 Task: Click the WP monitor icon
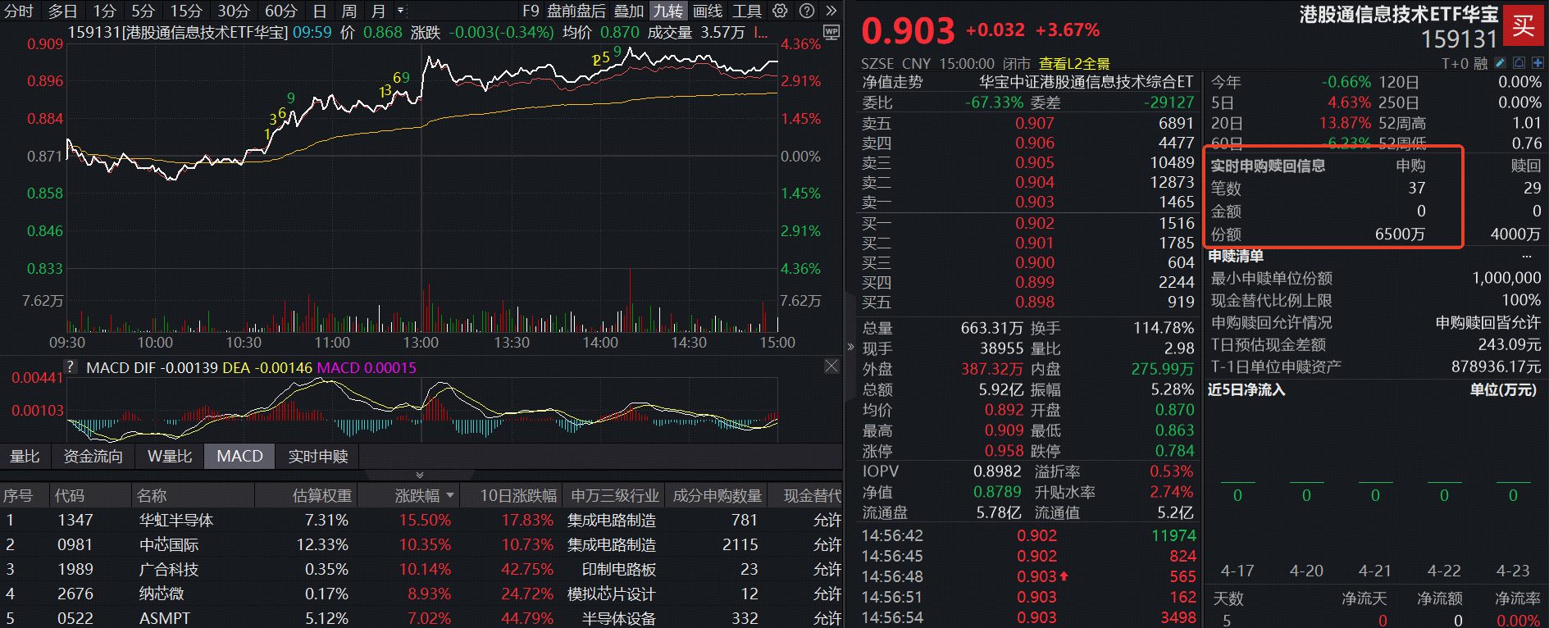click(831, 33)
